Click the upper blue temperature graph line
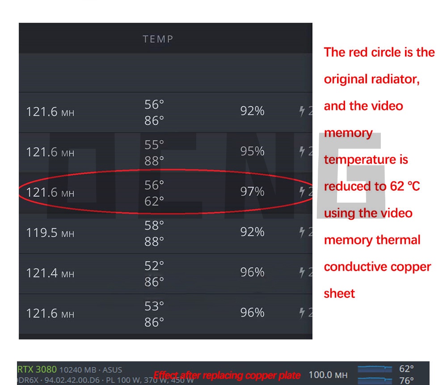Viewport: 447px width, 385px height. [x=375, y=369]
